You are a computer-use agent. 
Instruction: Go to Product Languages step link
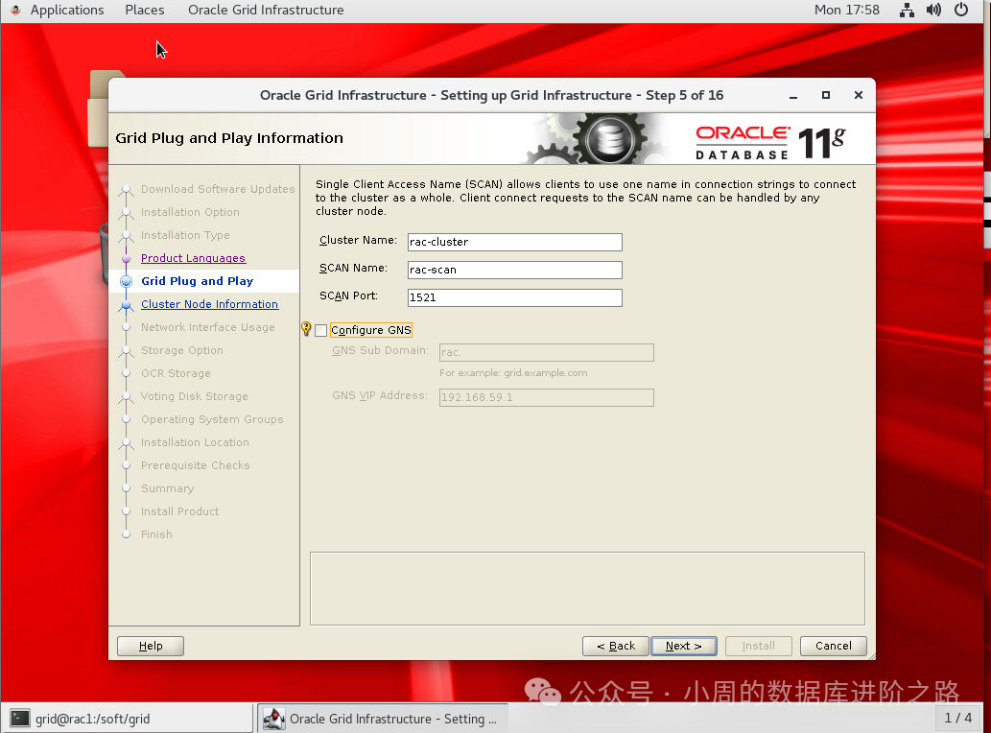[x=194, y=258]
